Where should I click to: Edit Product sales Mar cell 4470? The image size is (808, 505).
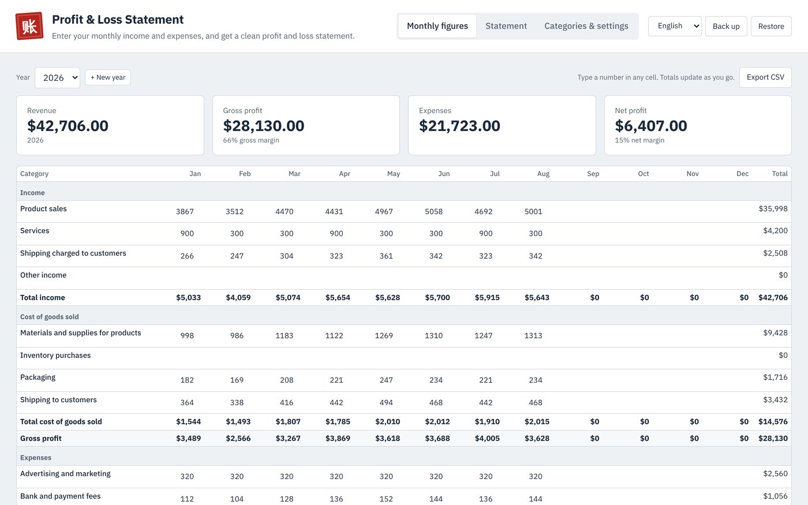pos(279,212)
